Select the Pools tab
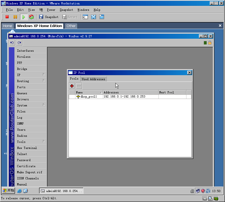This screenshot has width=225, height=202. pos(74,79)
